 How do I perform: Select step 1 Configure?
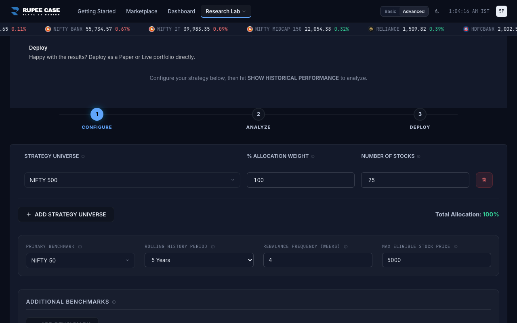click(97, 114)
